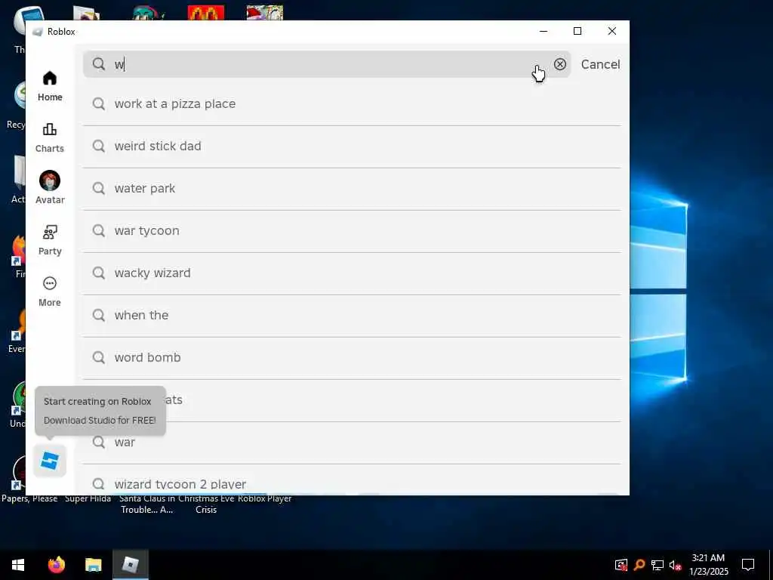The height and width of the screenshot is (580, 773).
Task: Open the Charts section
Action: [x=50, y=137]
